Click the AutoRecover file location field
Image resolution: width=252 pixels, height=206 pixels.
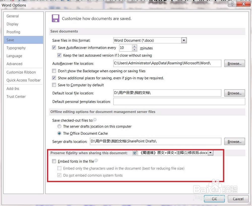point(167,63)
